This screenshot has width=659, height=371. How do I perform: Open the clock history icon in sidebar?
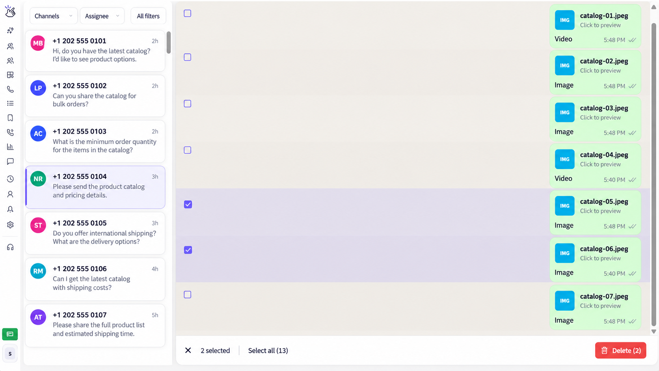pyautogui.click(x=10, y=179)
